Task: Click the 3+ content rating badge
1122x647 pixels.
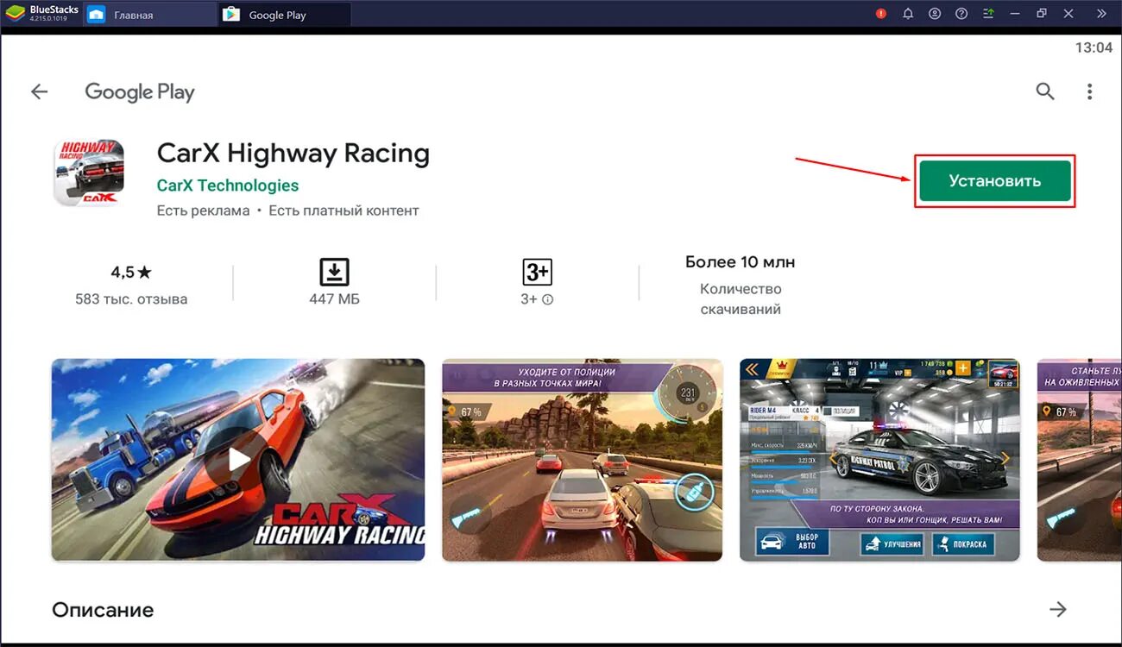Action: pyautogui.click(x=538, y=273)
